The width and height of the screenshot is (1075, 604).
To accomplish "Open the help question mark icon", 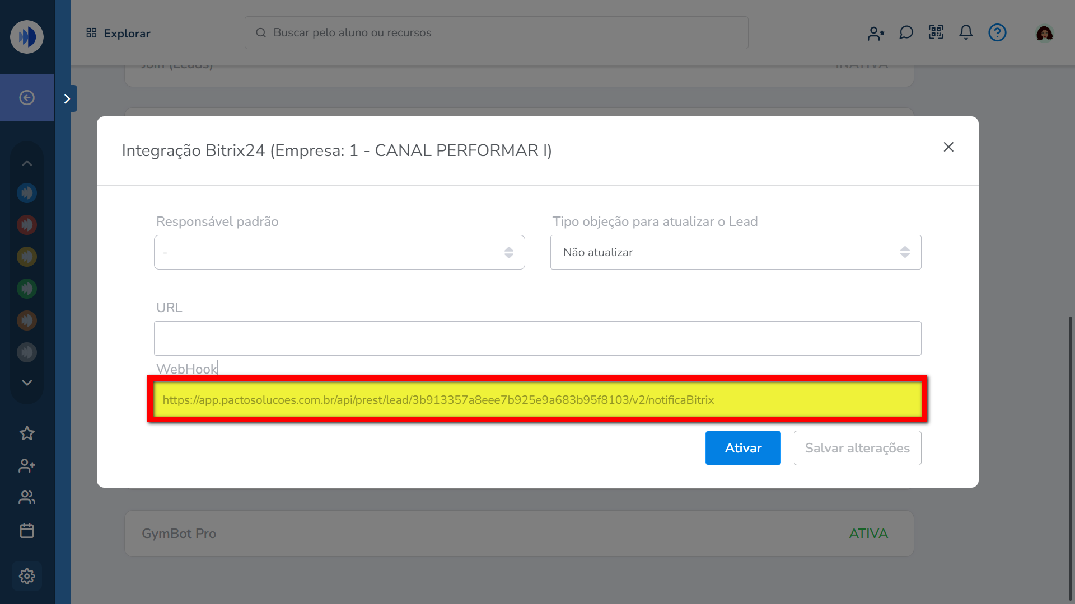I will 997,32.
